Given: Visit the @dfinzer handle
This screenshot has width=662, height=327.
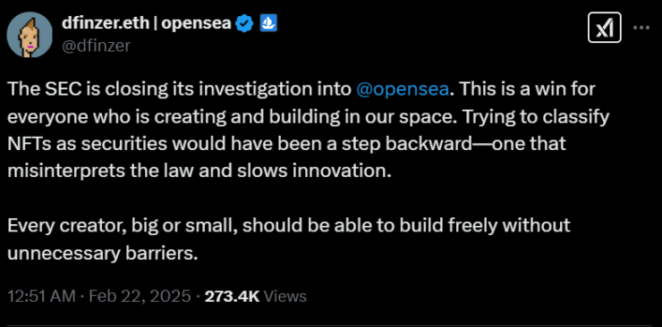Looking at the screenshot, I should coord(96,46).
